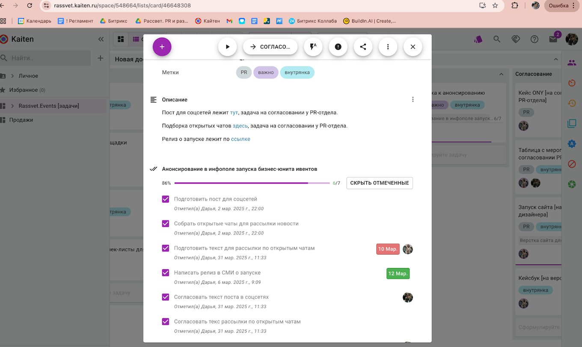Follow the 'ссылке' link in description
582x347 pixels.
pos(241,139)
